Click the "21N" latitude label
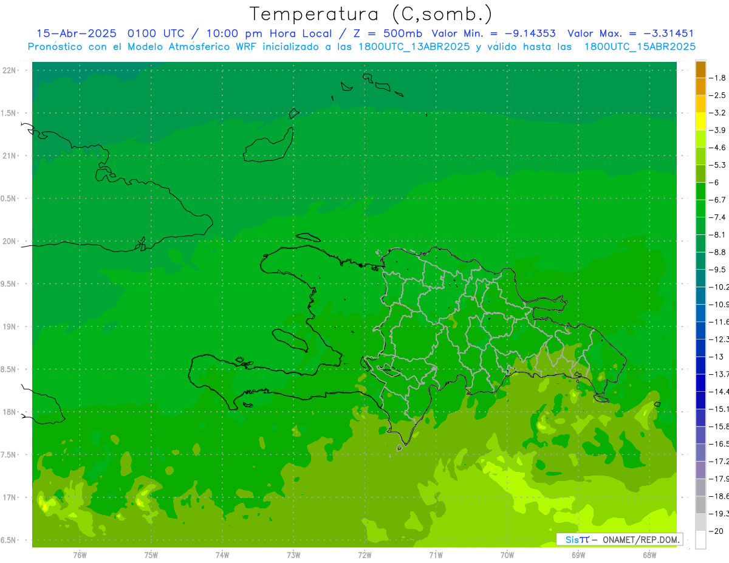This screenshot has height=563, width=729. click(10, 155)
